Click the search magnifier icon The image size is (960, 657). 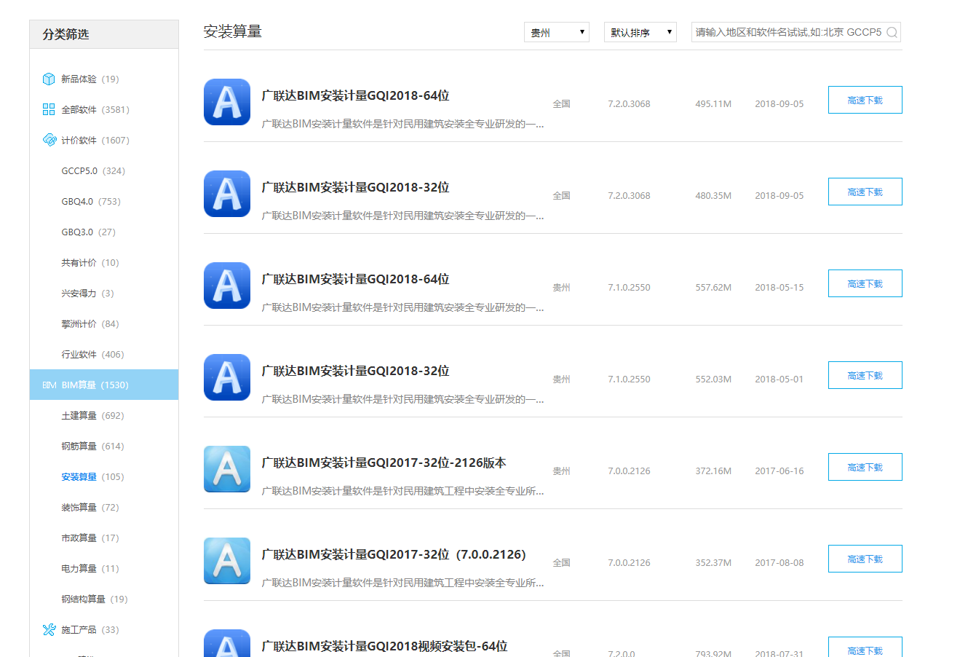892,32
